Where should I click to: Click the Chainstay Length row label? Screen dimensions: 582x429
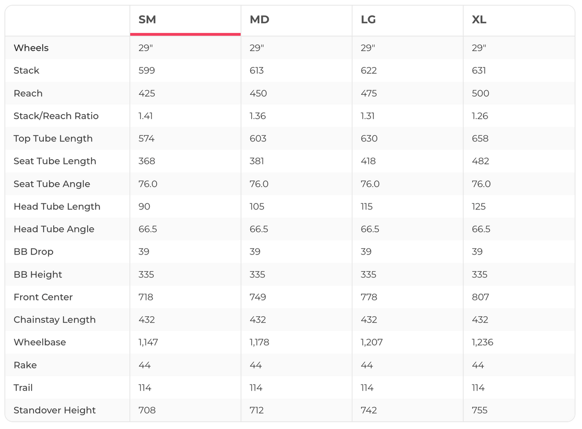(55, 320)
